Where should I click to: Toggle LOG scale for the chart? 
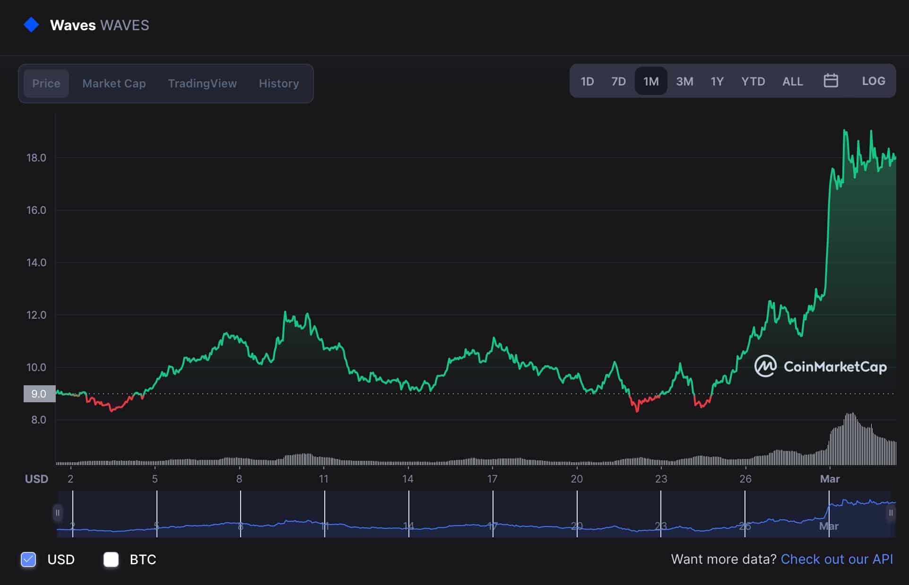(x=873, y=81)
